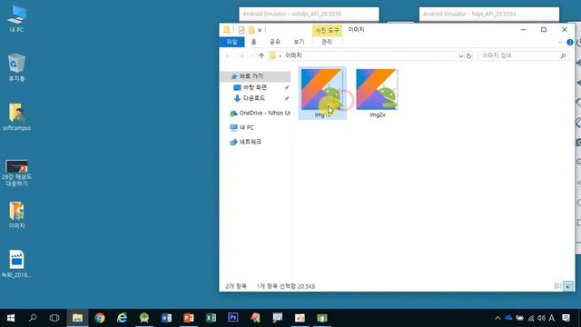Click the 1개 항목 선택함 20.5KB status text
581x327 pixels.
[286, 286]
